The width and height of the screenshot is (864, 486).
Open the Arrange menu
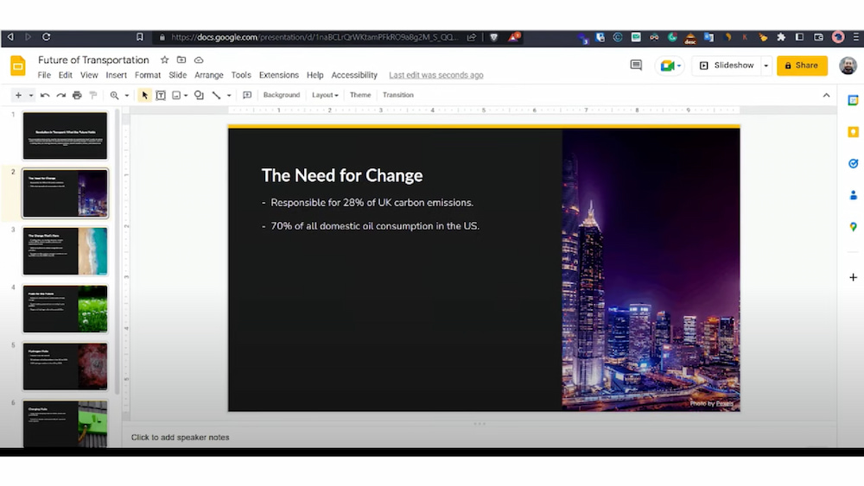(209, 75)
